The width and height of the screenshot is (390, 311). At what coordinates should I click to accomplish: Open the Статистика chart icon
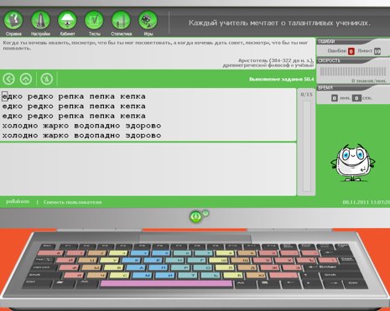(121, 20)
